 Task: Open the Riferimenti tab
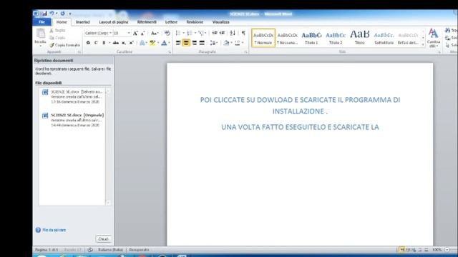[x=147, y=22]
